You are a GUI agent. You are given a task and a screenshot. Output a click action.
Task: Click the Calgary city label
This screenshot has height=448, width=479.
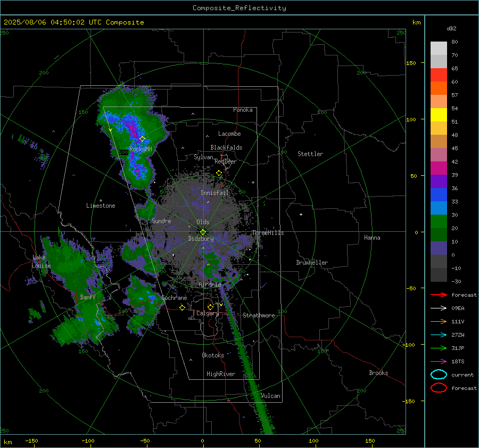(208, 313)
